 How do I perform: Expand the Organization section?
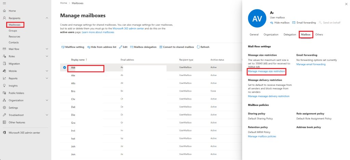[x=47, y=101]
